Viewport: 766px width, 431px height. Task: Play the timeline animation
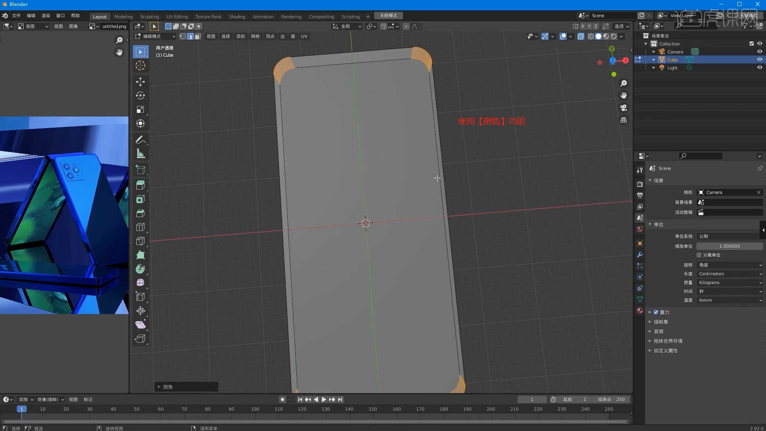(x=324, y=399)
